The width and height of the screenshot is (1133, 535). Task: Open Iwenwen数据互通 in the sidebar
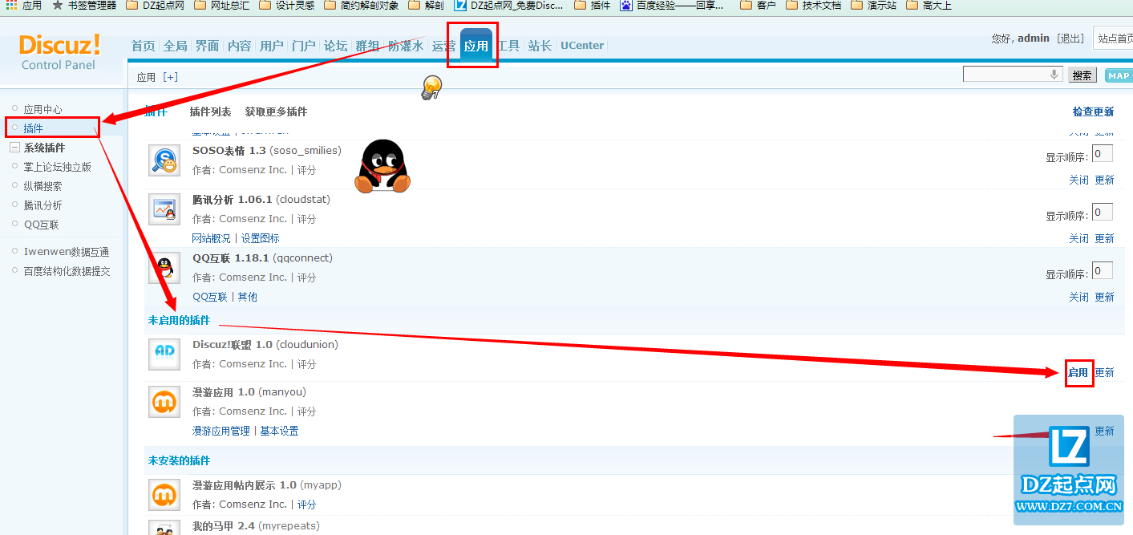[x=67, y=252]
